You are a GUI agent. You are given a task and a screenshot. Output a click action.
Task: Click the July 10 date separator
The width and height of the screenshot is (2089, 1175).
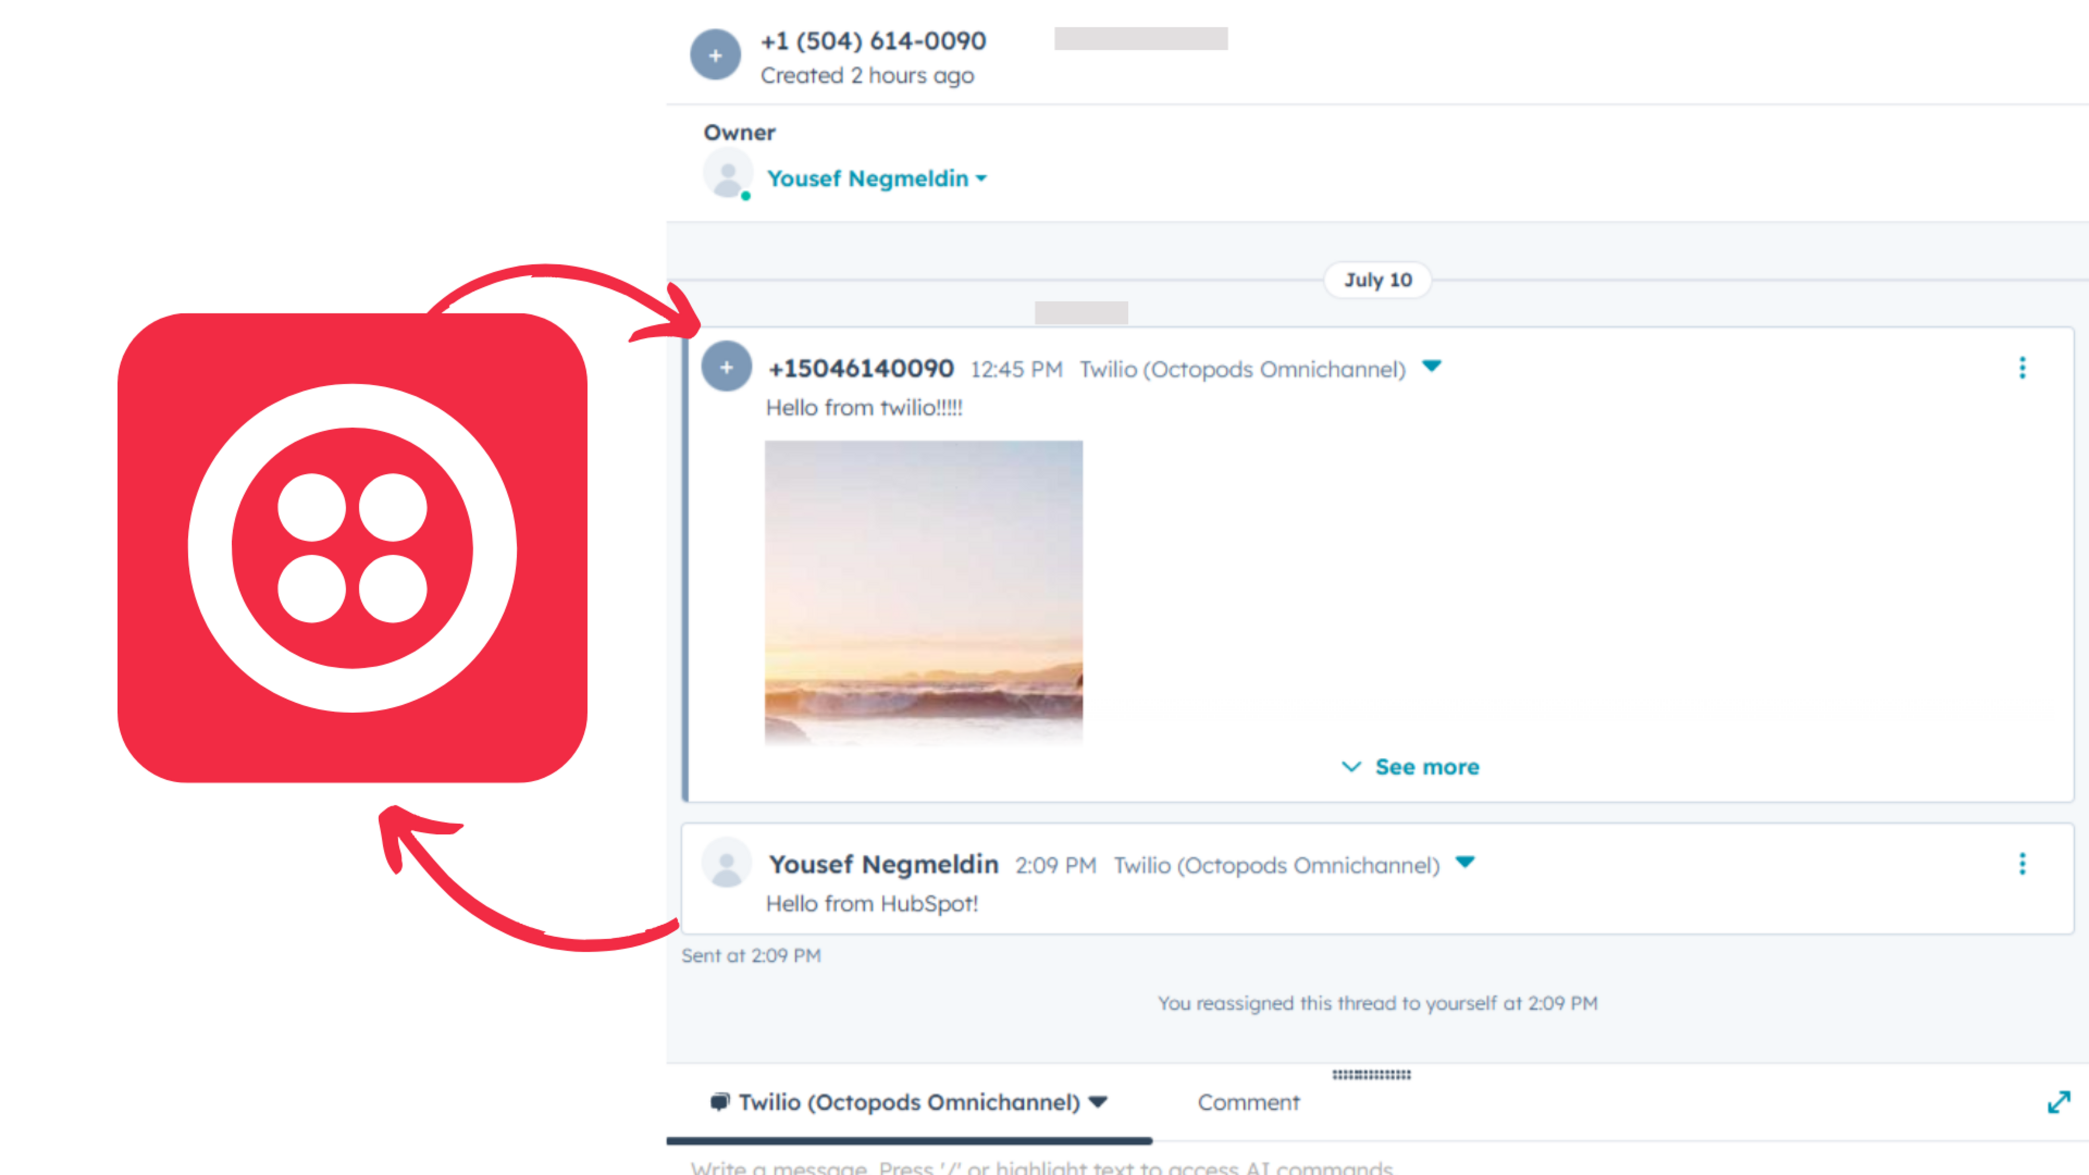[1377, 280]
